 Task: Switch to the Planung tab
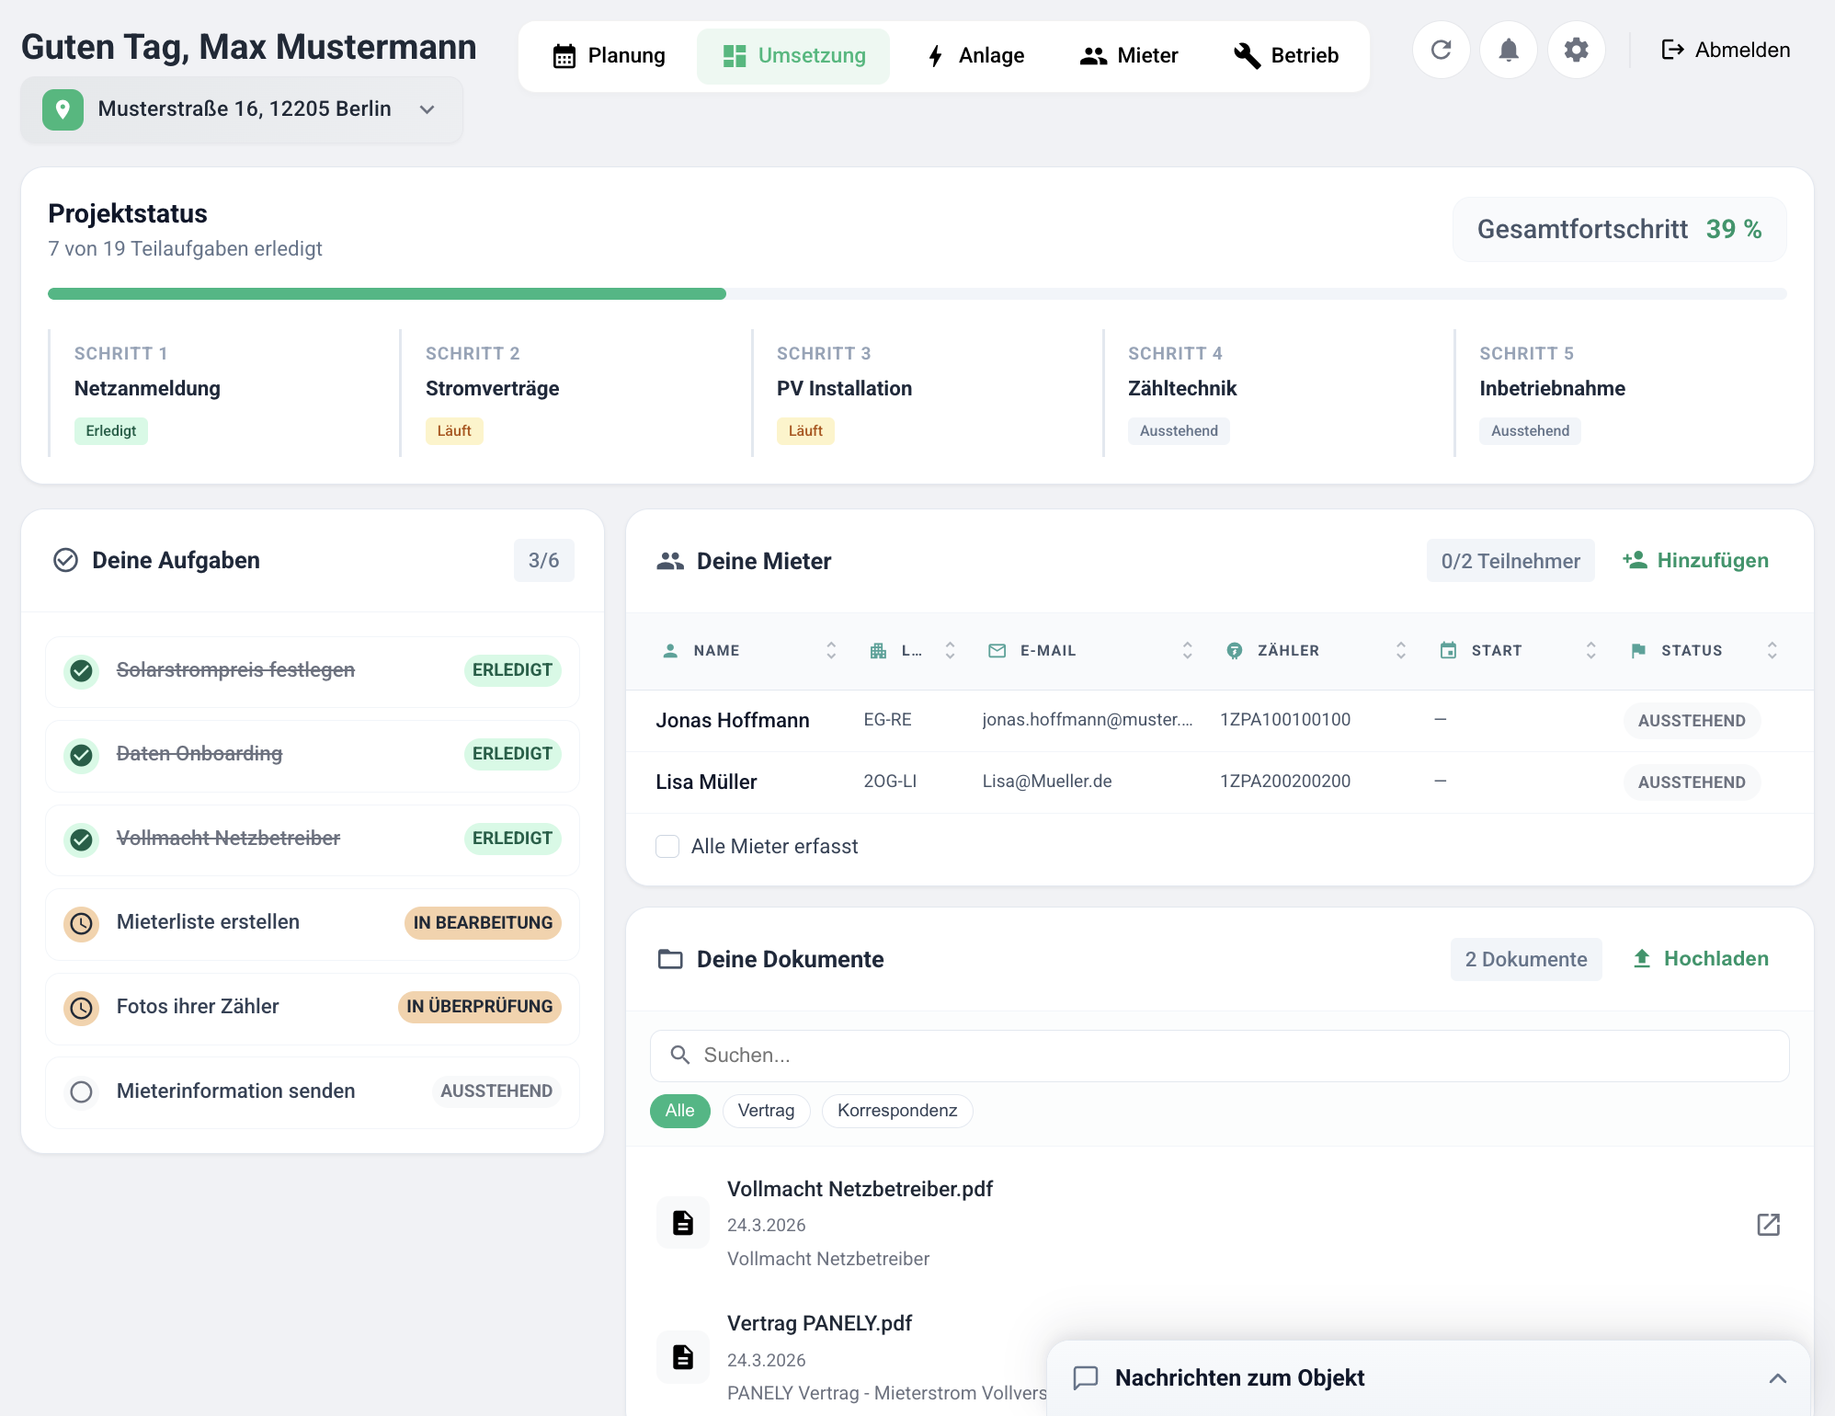coord(609,56)
